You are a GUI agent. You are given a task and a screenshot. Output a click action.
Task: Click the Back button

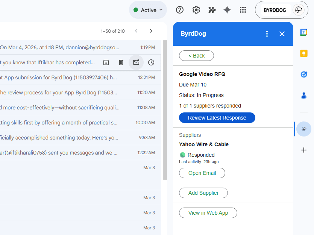click(x=196, y=56)
